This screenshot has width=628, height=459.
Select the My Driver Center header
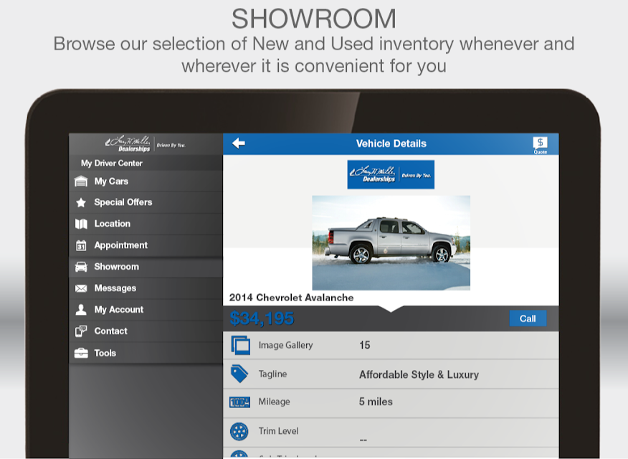pos(111,164)
